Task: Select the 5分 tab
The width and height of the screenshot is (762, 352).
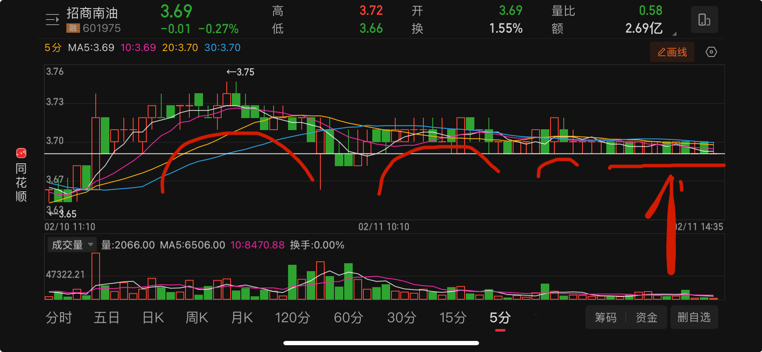Action: coord(500,318)
